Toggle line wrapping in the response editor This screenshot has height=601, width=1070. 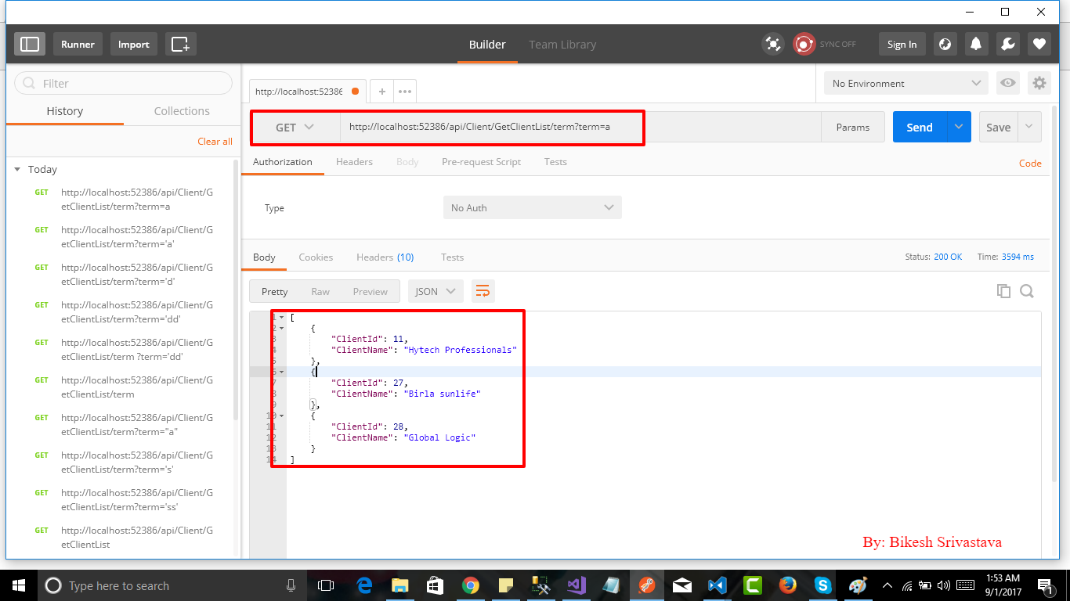(483, 290)
